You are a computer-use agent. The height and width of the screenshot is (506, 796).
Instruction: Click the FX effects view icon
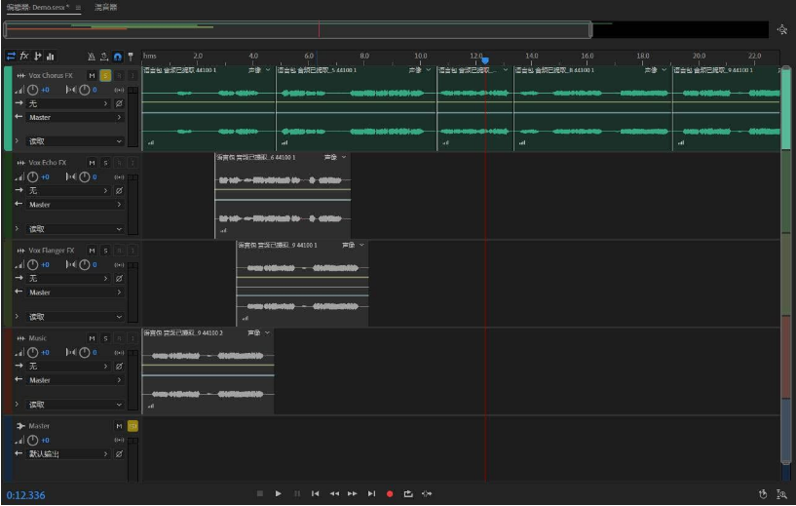click(x=24, y=57)
